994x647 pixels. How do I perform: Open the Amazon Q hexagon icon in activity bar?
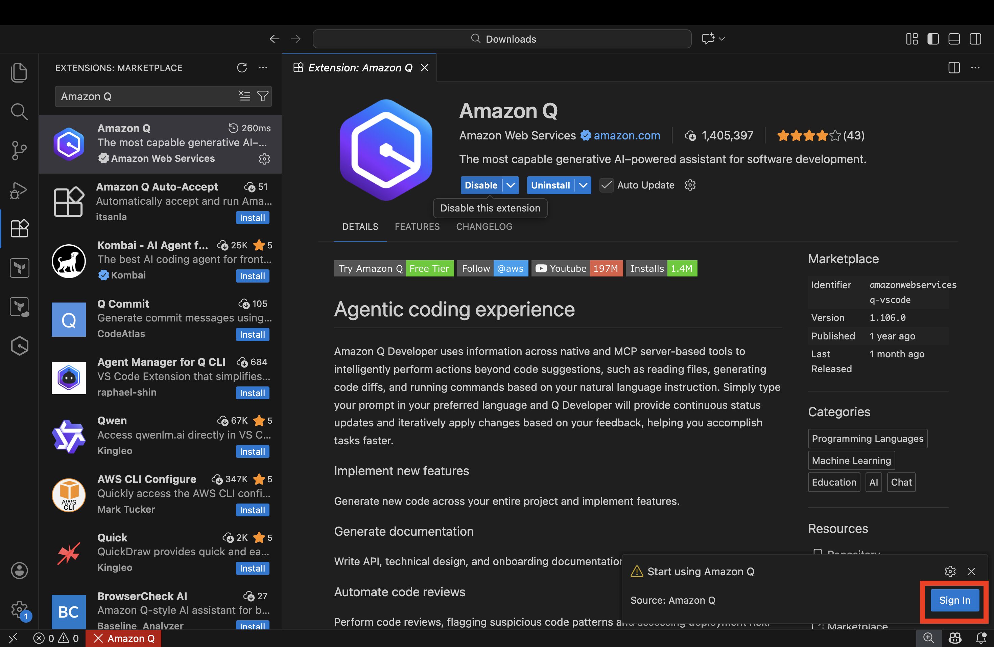point(19,346)
